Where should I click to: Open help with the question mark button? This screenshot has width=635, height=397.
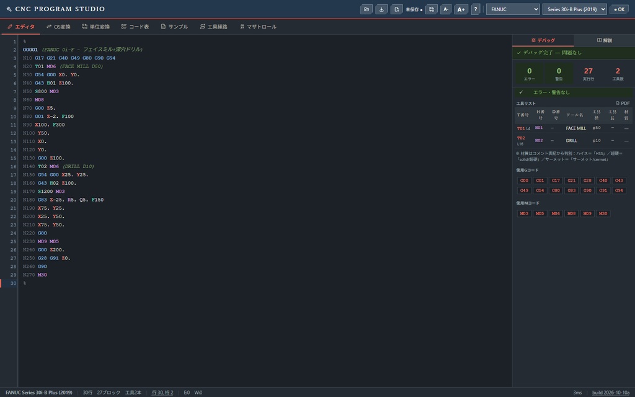point(476,9)
